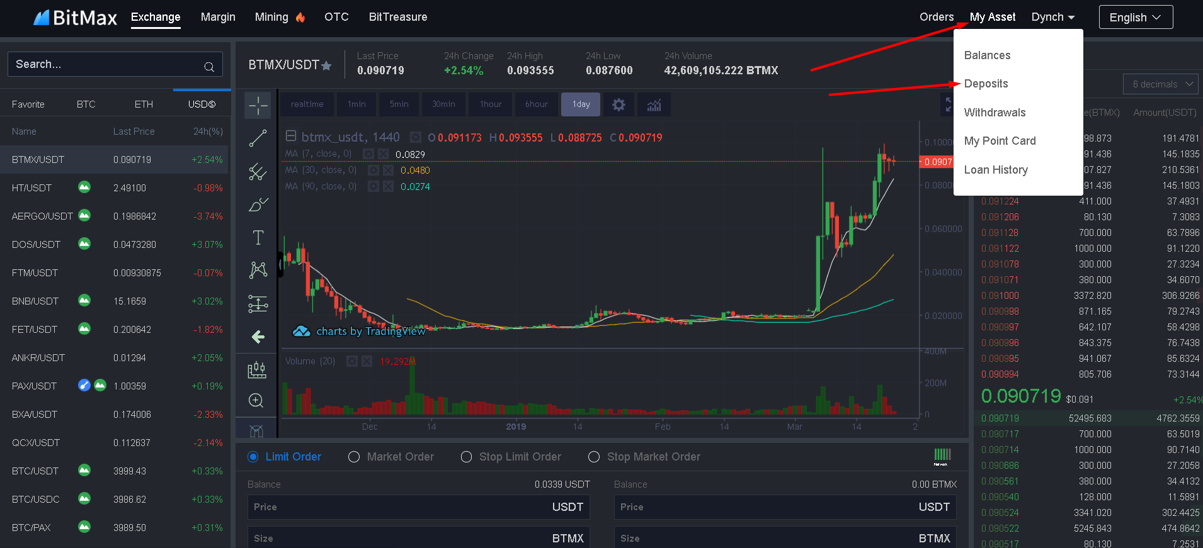Screen dimensions: 1203x548
Task: Open the Exchange tab
Action: click(156, 17)
